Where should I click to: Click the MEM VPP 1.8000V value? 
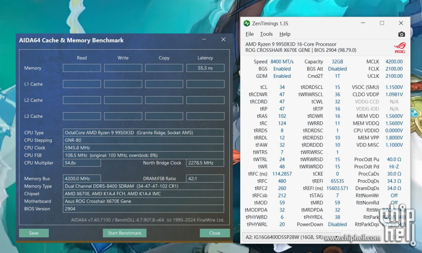coord(394,138)
